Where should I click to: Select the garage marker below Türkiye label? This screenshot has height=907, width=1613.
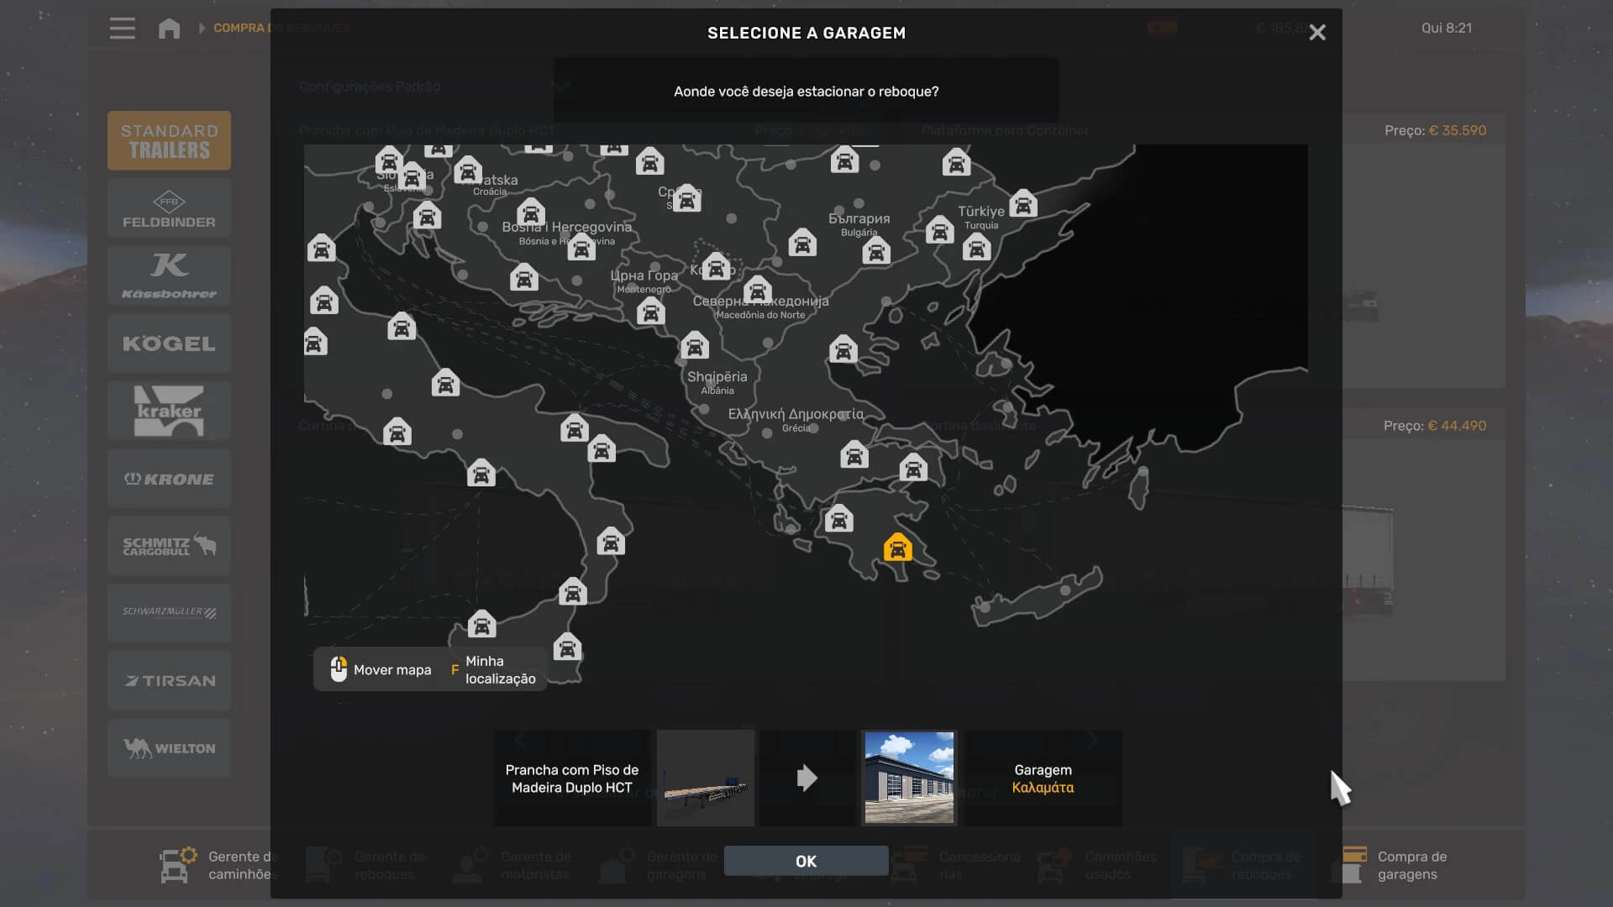(976, 248)
